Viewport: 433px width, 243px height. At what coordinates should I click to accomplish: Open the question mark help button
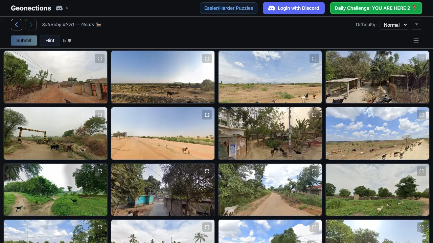pyautogui.click(x=416, y=25)
